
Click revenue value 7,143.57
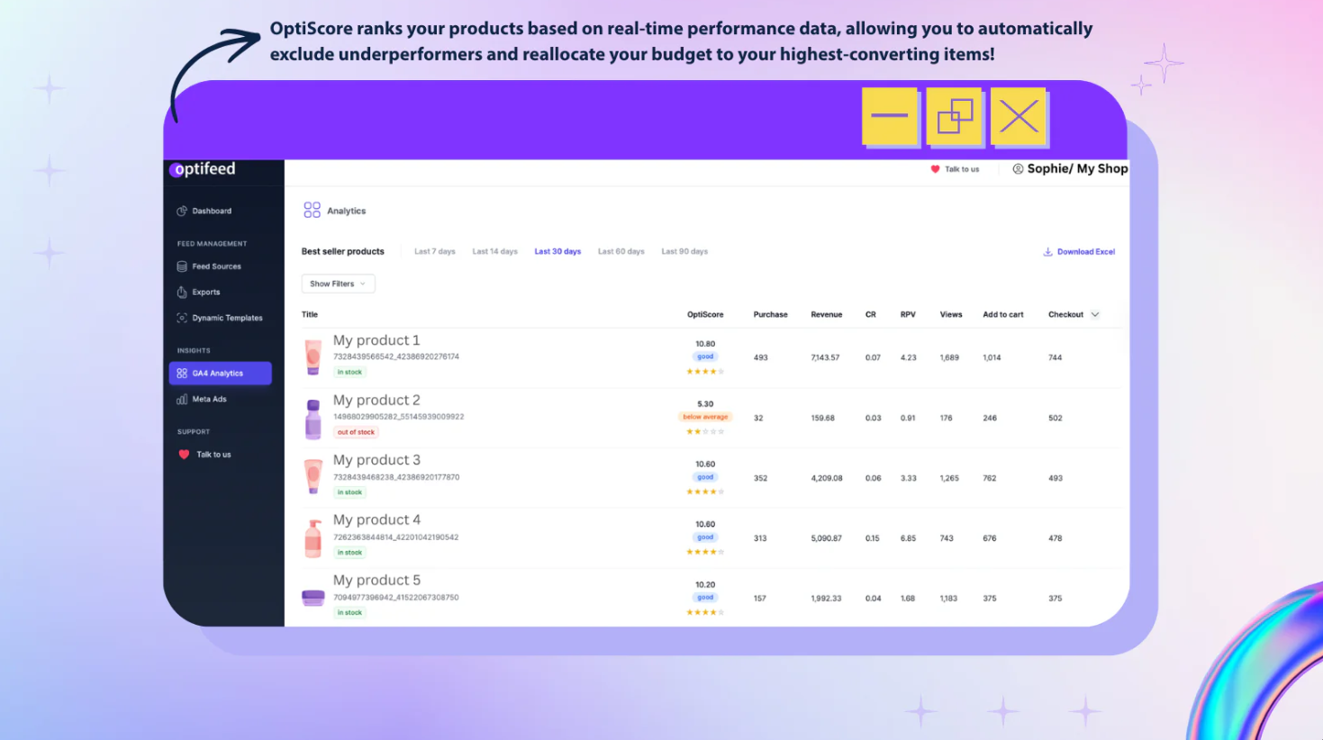pyautogui.click(x=825, y=357)
